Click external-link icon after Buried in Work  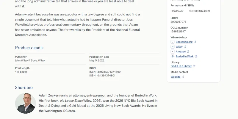click(196, 57)
